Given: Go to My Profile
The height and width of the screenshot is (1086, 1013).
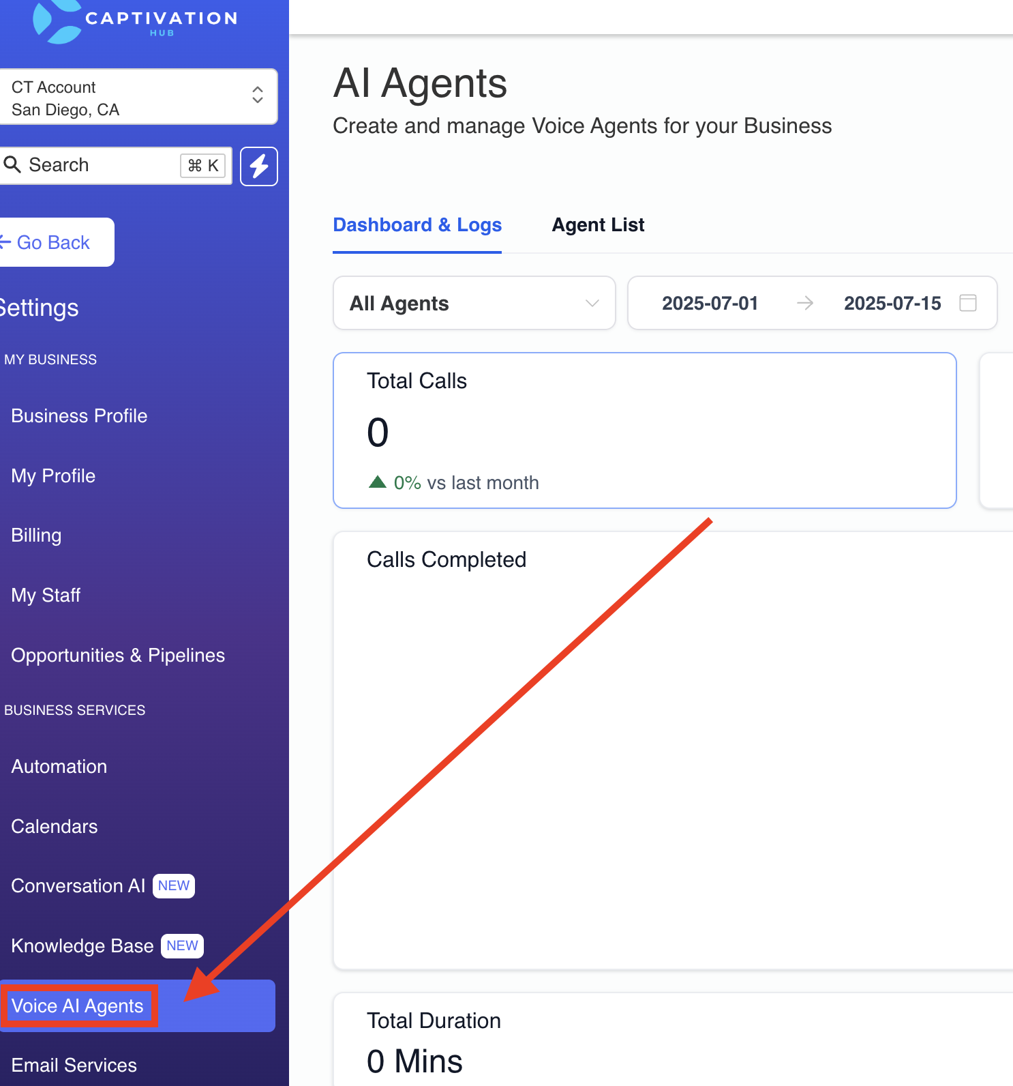Looking at the screenshot, I should click(53, 476).
